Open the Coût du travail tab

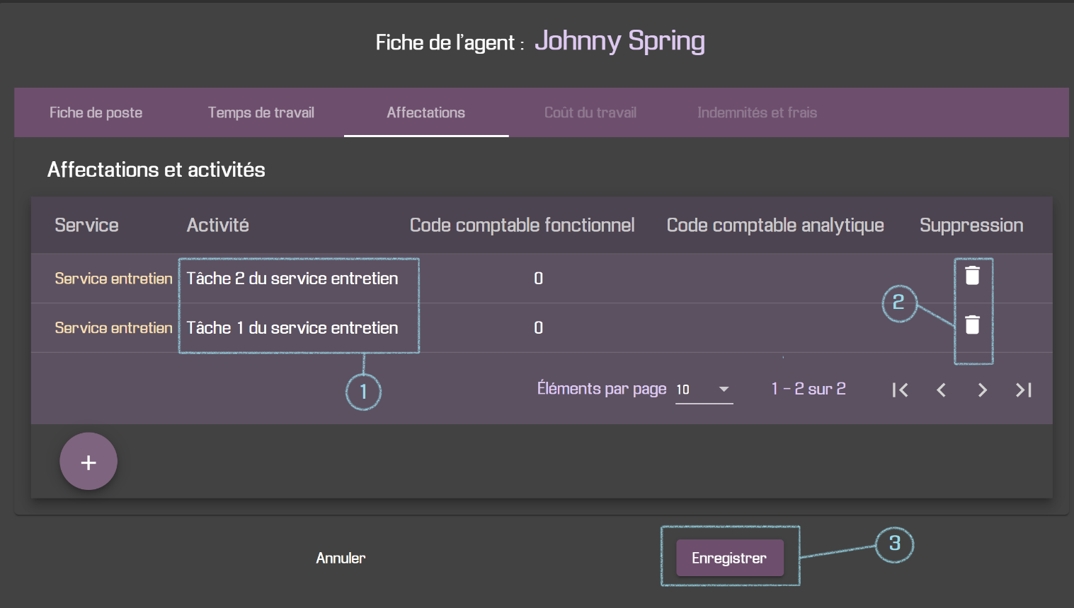click(x=590, y=112)
